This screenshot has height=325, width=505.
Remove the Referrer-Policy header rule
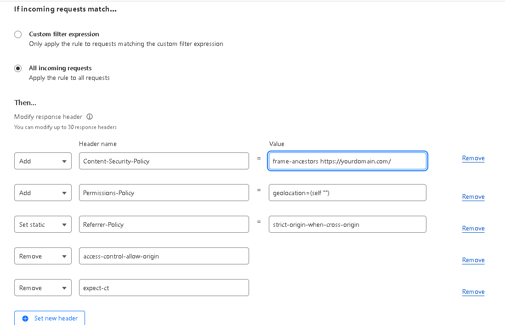[473, 228]
